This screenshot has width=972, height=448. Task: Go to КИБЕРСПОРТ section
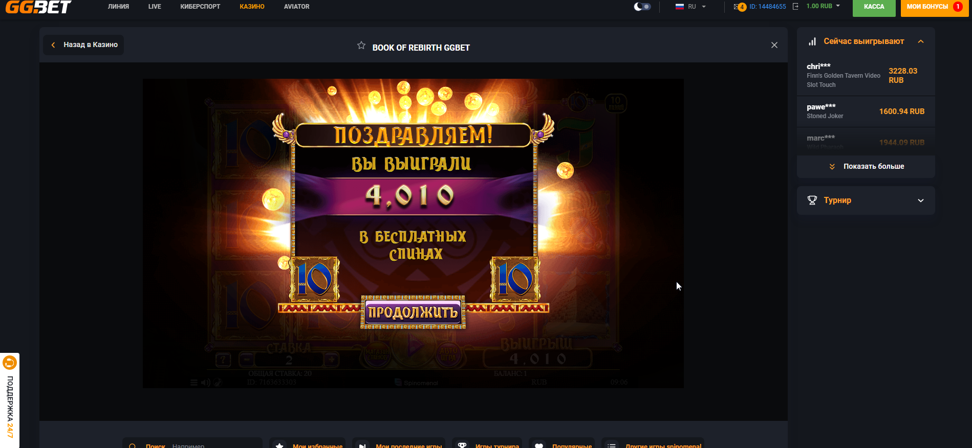coord(200,7)
